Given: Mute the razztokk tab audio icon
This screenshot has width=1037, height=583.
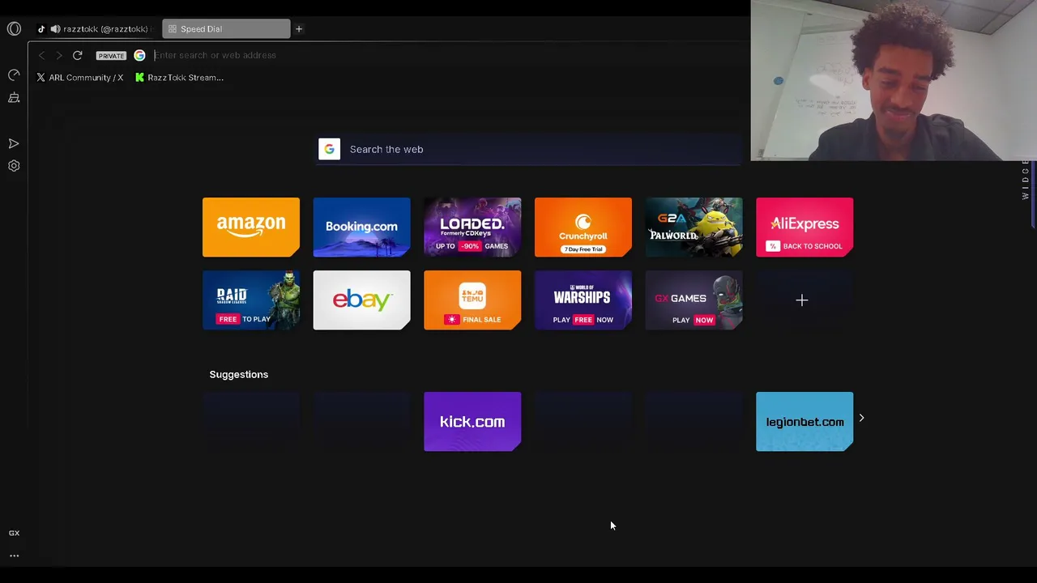Looking at the screenshot, I should [55, 29].
